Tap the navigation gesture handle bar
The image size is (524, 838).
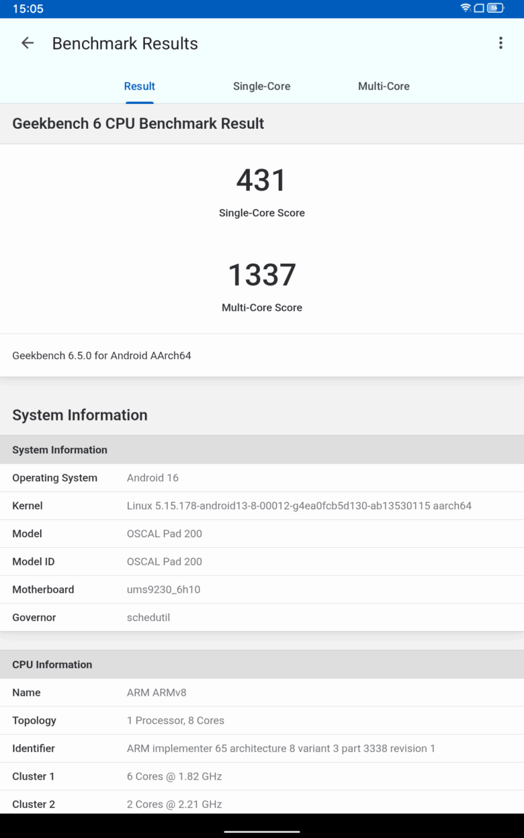(x=262, y=831)
